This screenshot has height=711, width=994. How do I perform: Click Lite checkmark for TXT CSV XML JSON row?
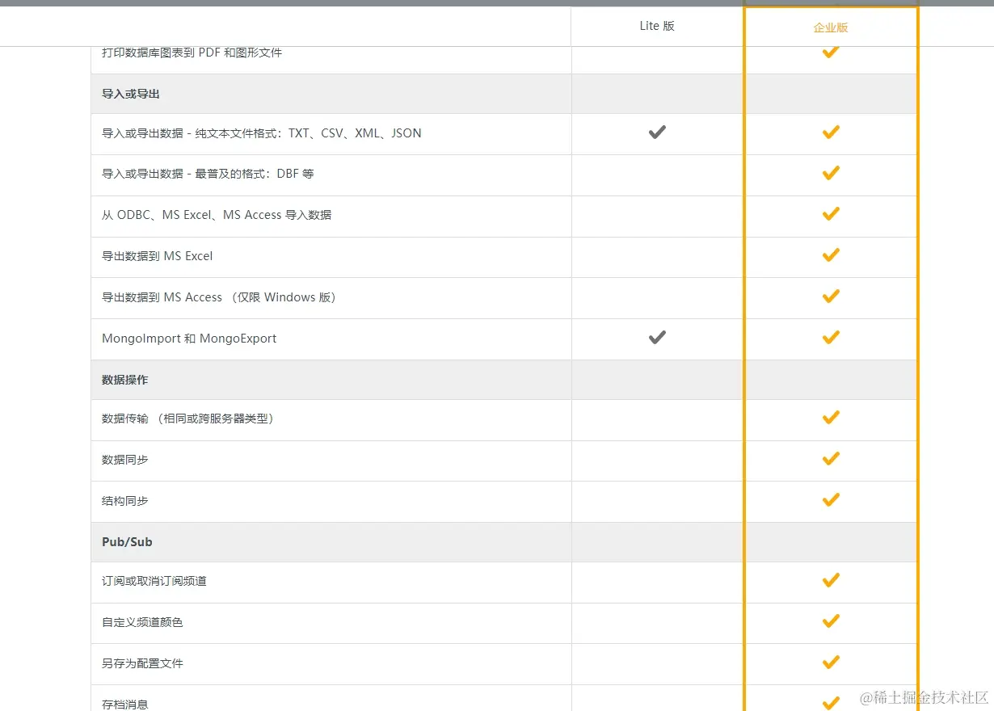657,132
